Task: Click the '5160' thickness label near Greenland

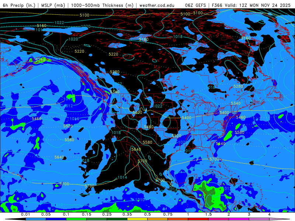Action: [x=246, y=38]
